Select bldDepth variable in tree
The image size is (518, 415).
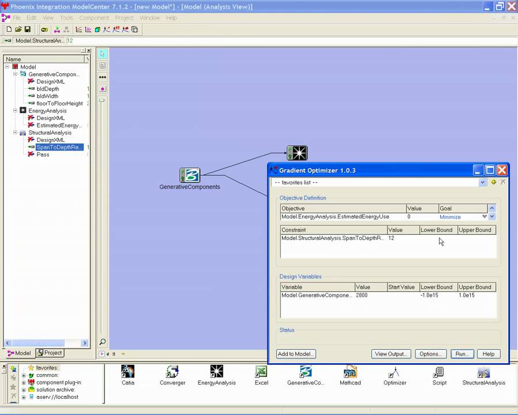[x=48, y=89]
